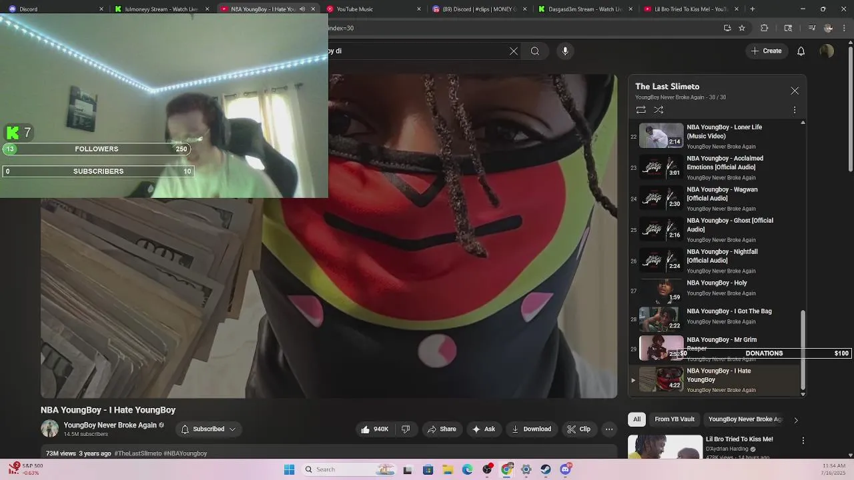
Task: Open S&P 500 stock widget
Action: pos(25,469)
